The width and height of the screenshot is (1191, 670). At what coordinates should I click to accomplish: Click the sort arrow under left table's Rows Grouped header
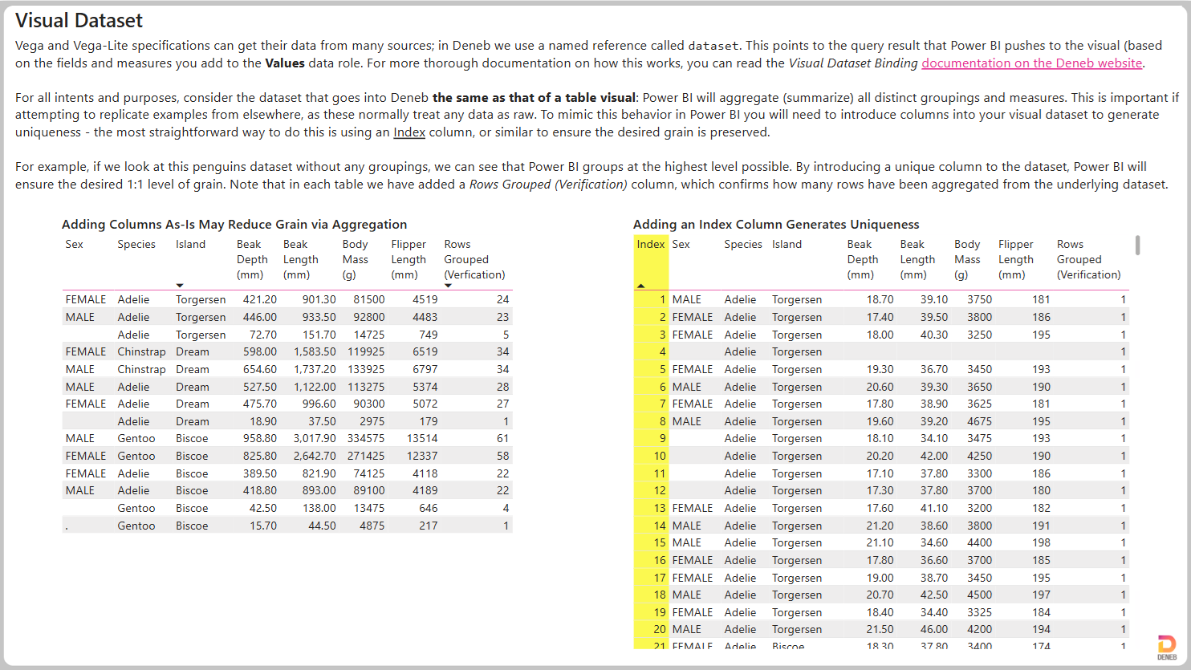tap(448, 286)
